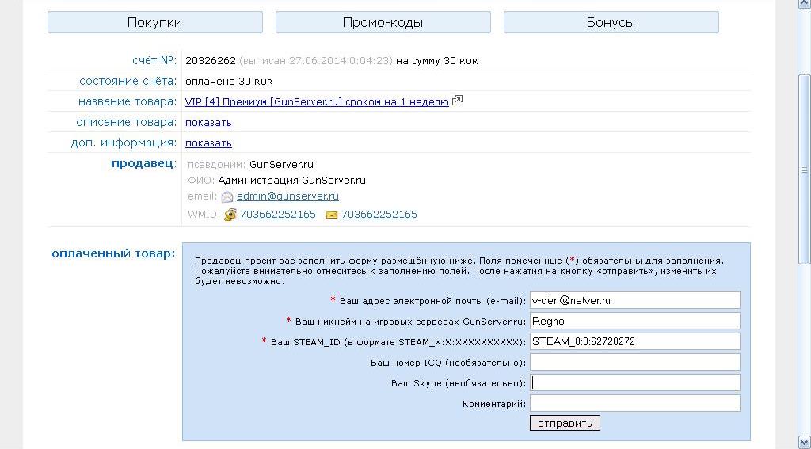Viewport: 811px width, 449px height.
Task: Click the external-link icon after the product name
Action: pos(457,101)
